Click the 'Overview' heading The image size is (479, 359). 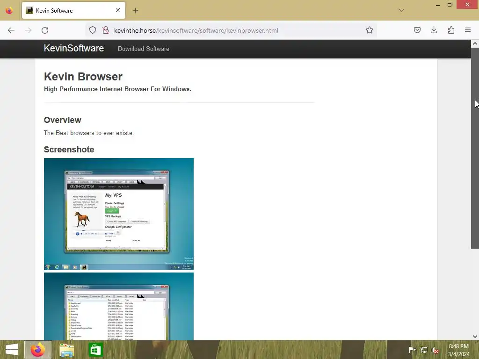pyautogui.click(x=63, y=120)
